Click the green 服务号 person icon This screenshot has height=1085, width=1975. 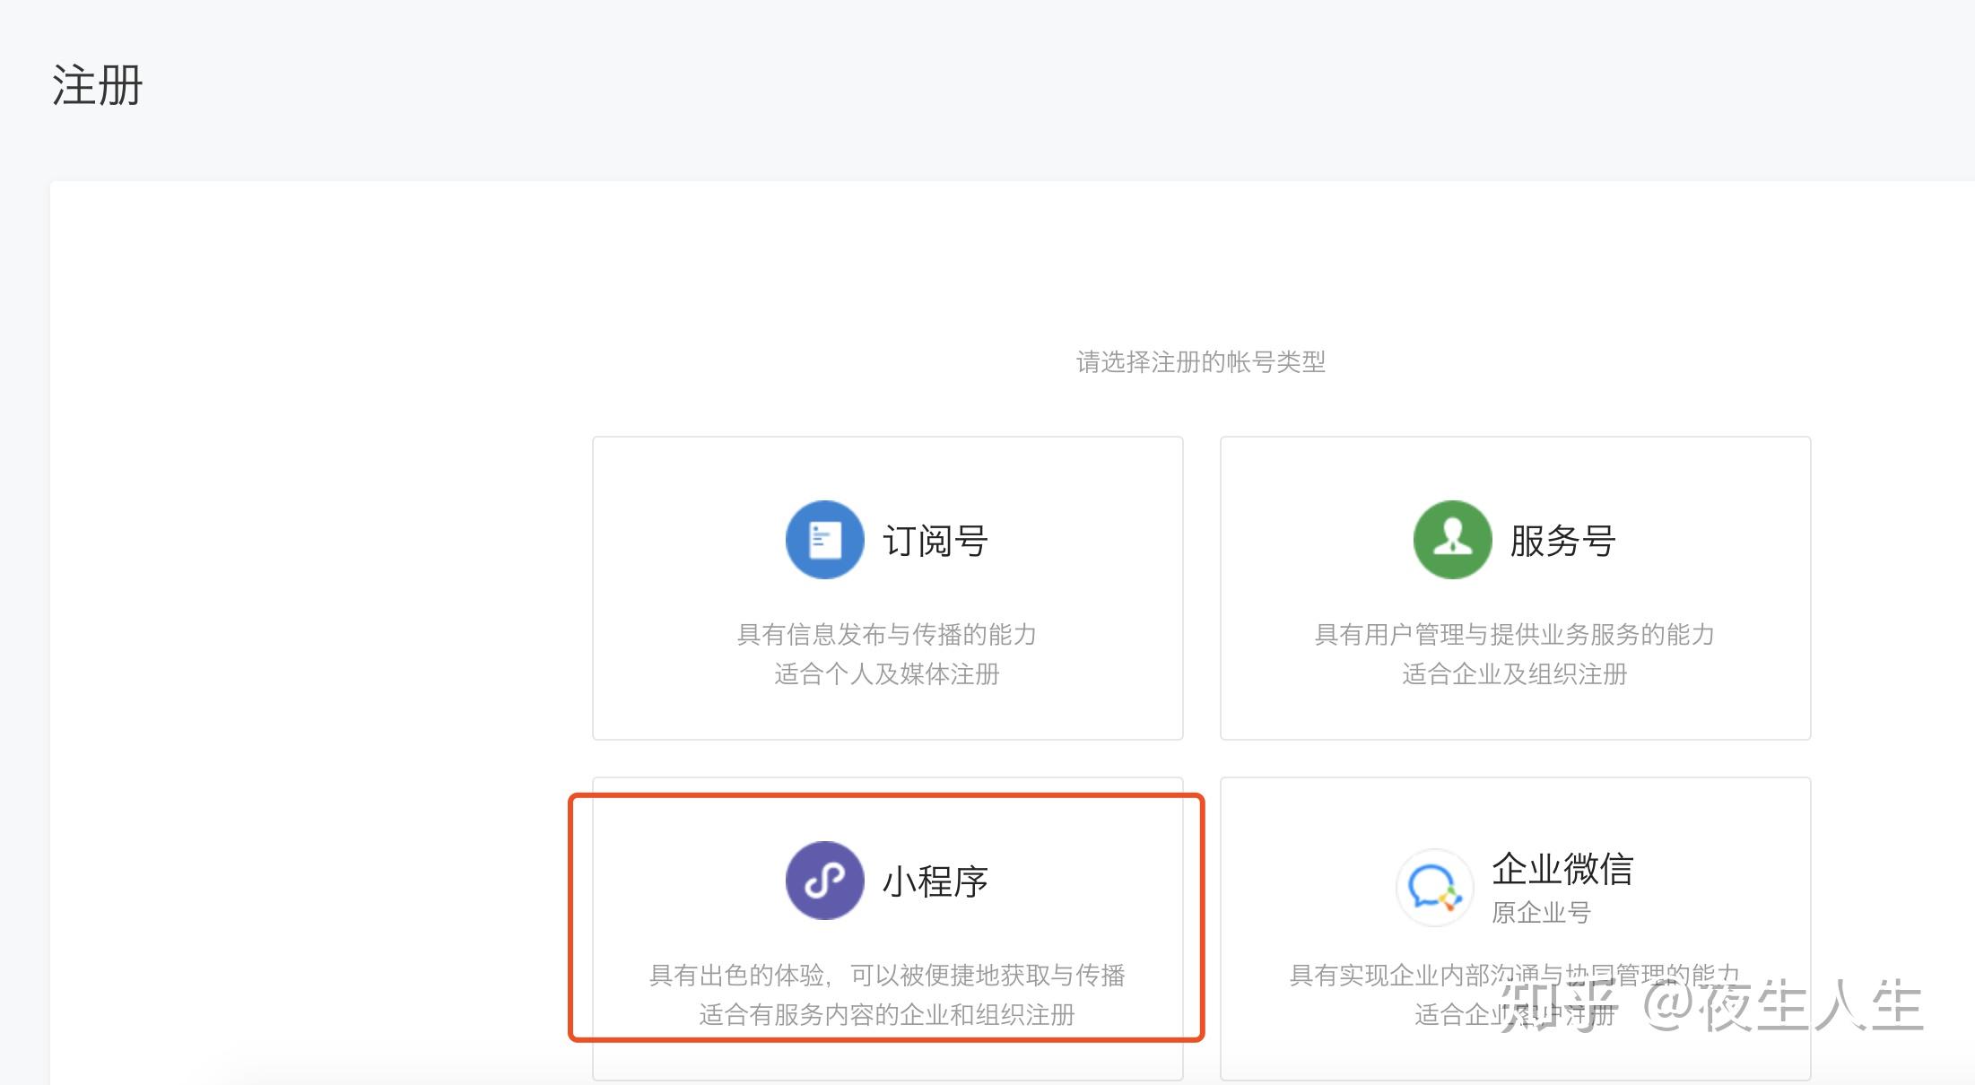click(x=1452, y=540)
